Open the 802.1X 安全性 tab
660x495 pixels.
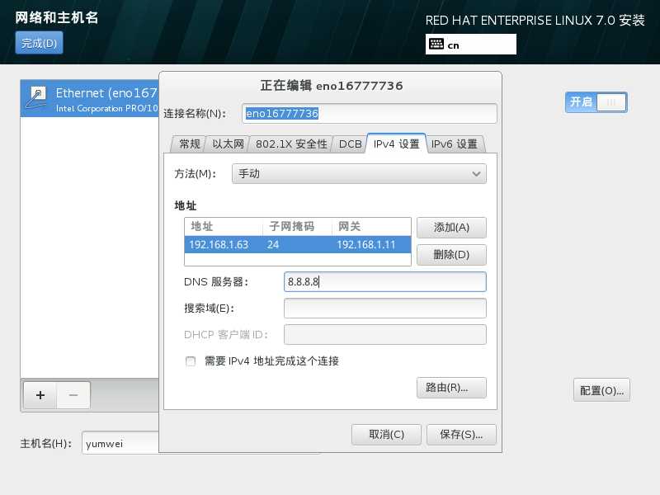coord(291,144)
